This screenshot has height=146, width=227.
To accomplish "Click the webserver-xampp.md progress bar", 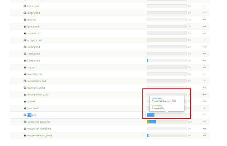I will click(x=167, y=135).
